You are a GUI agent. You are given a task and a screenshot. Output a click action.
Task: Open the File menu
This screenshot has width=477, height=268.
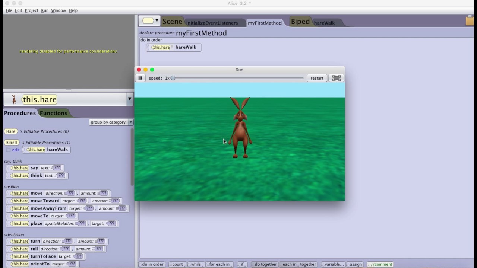click(x=9, y=10)
